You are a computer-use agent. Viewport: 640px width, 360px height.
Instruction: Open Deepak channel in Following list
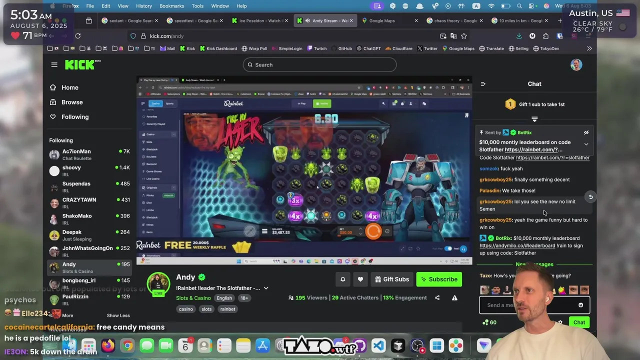89,235
